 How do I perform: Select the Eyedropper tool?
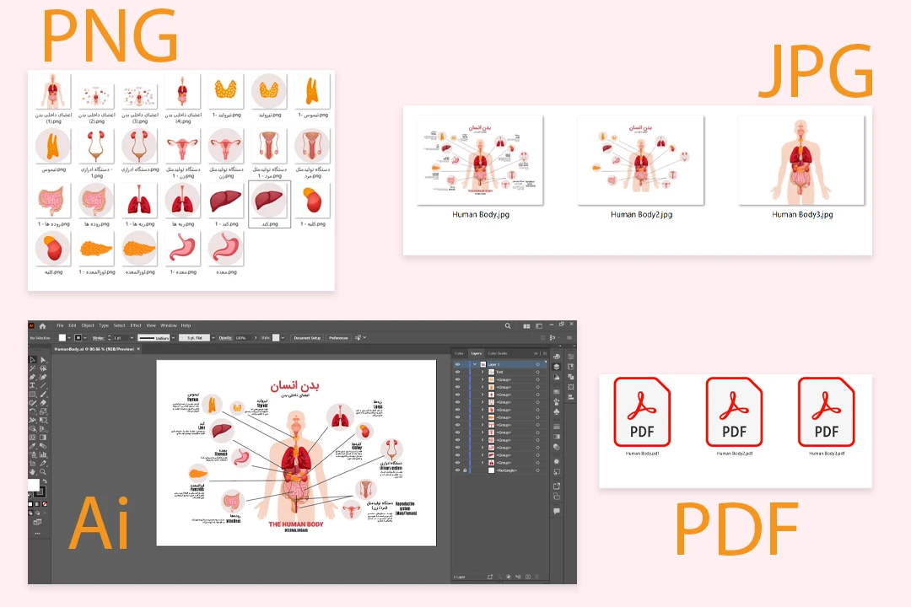pyautogui.click(x=32, y=446)
